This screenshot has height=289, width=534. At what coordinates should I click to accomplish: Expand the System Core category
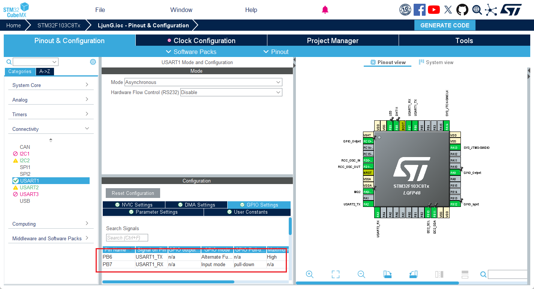point(51,85)
